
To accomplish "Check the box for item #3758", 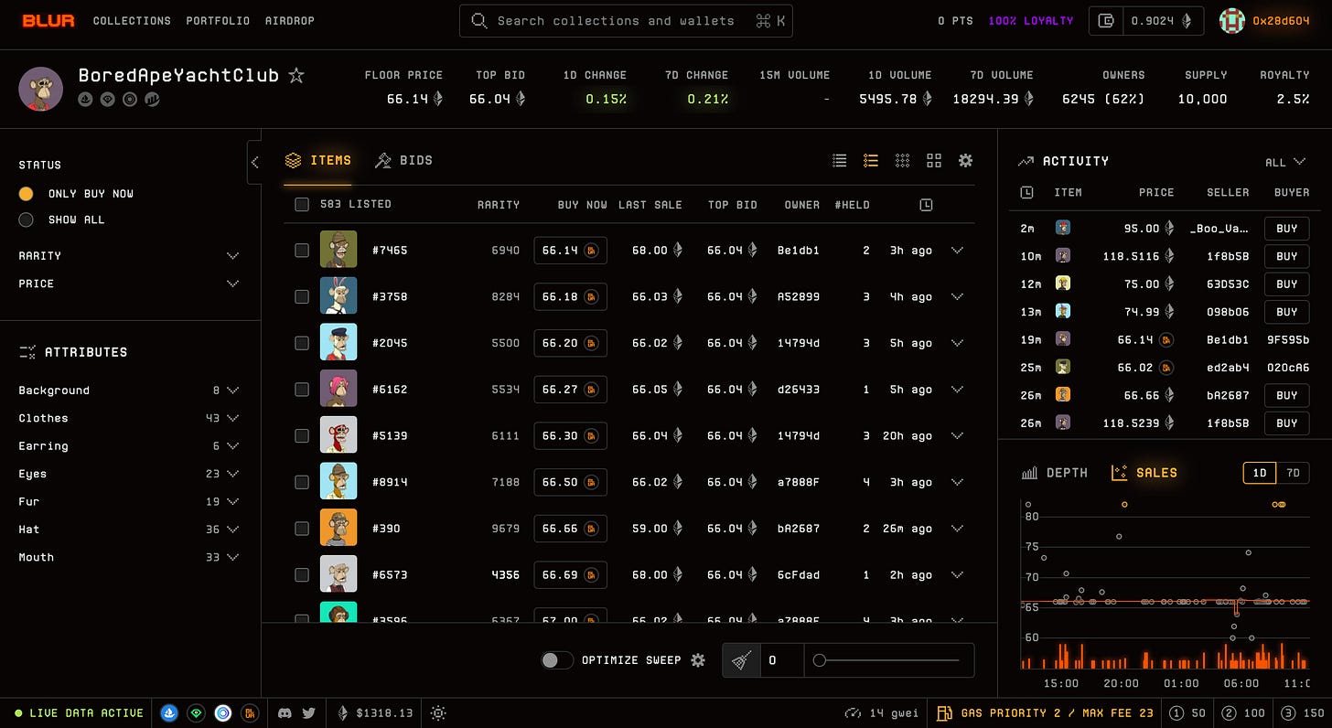I will tap(302, 296).
